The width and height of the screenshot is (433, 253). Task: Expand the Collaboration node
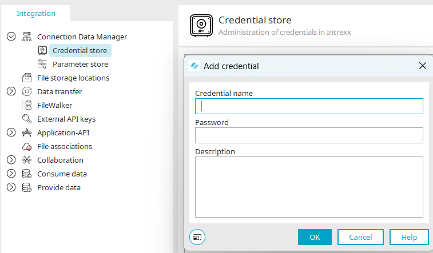tap(11, 160)
